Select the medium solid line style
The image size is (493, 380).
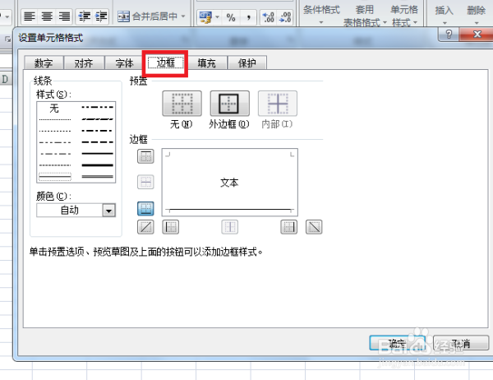(x=97, y=154)
